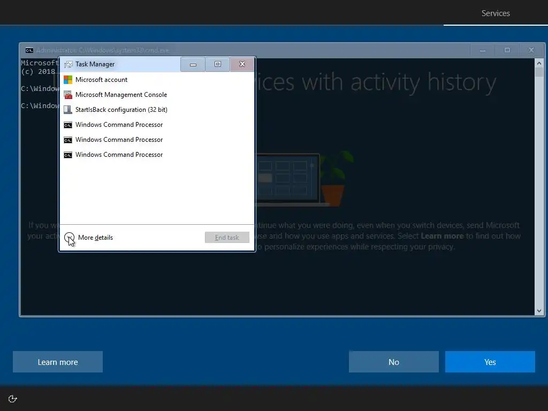Select the second Windows Command Processor row
Screen dimensions: 548x411
point(157,140)
